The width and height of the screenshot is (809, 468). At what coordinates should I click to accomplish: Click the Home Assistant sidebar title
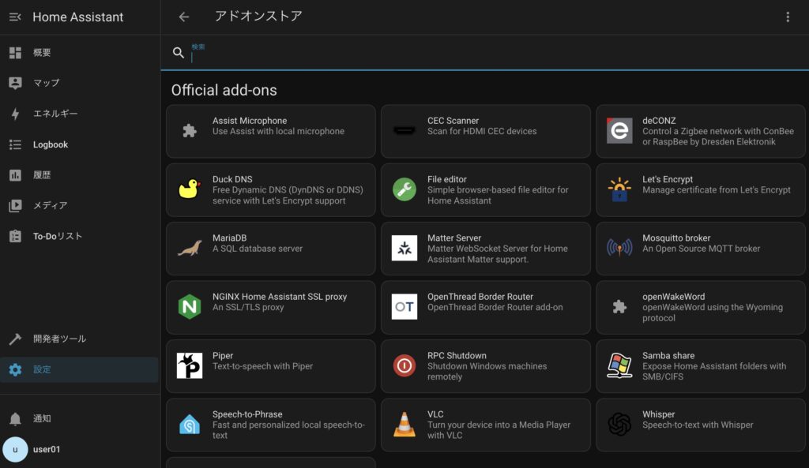click(78, 17)
